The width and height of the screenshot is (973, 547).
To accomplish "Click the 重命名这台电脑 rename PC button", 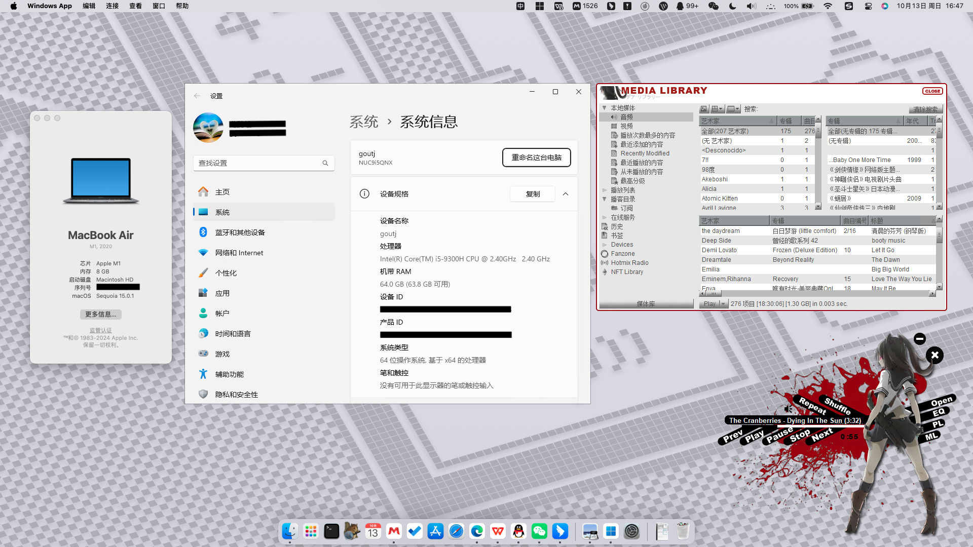I will 537,158.
